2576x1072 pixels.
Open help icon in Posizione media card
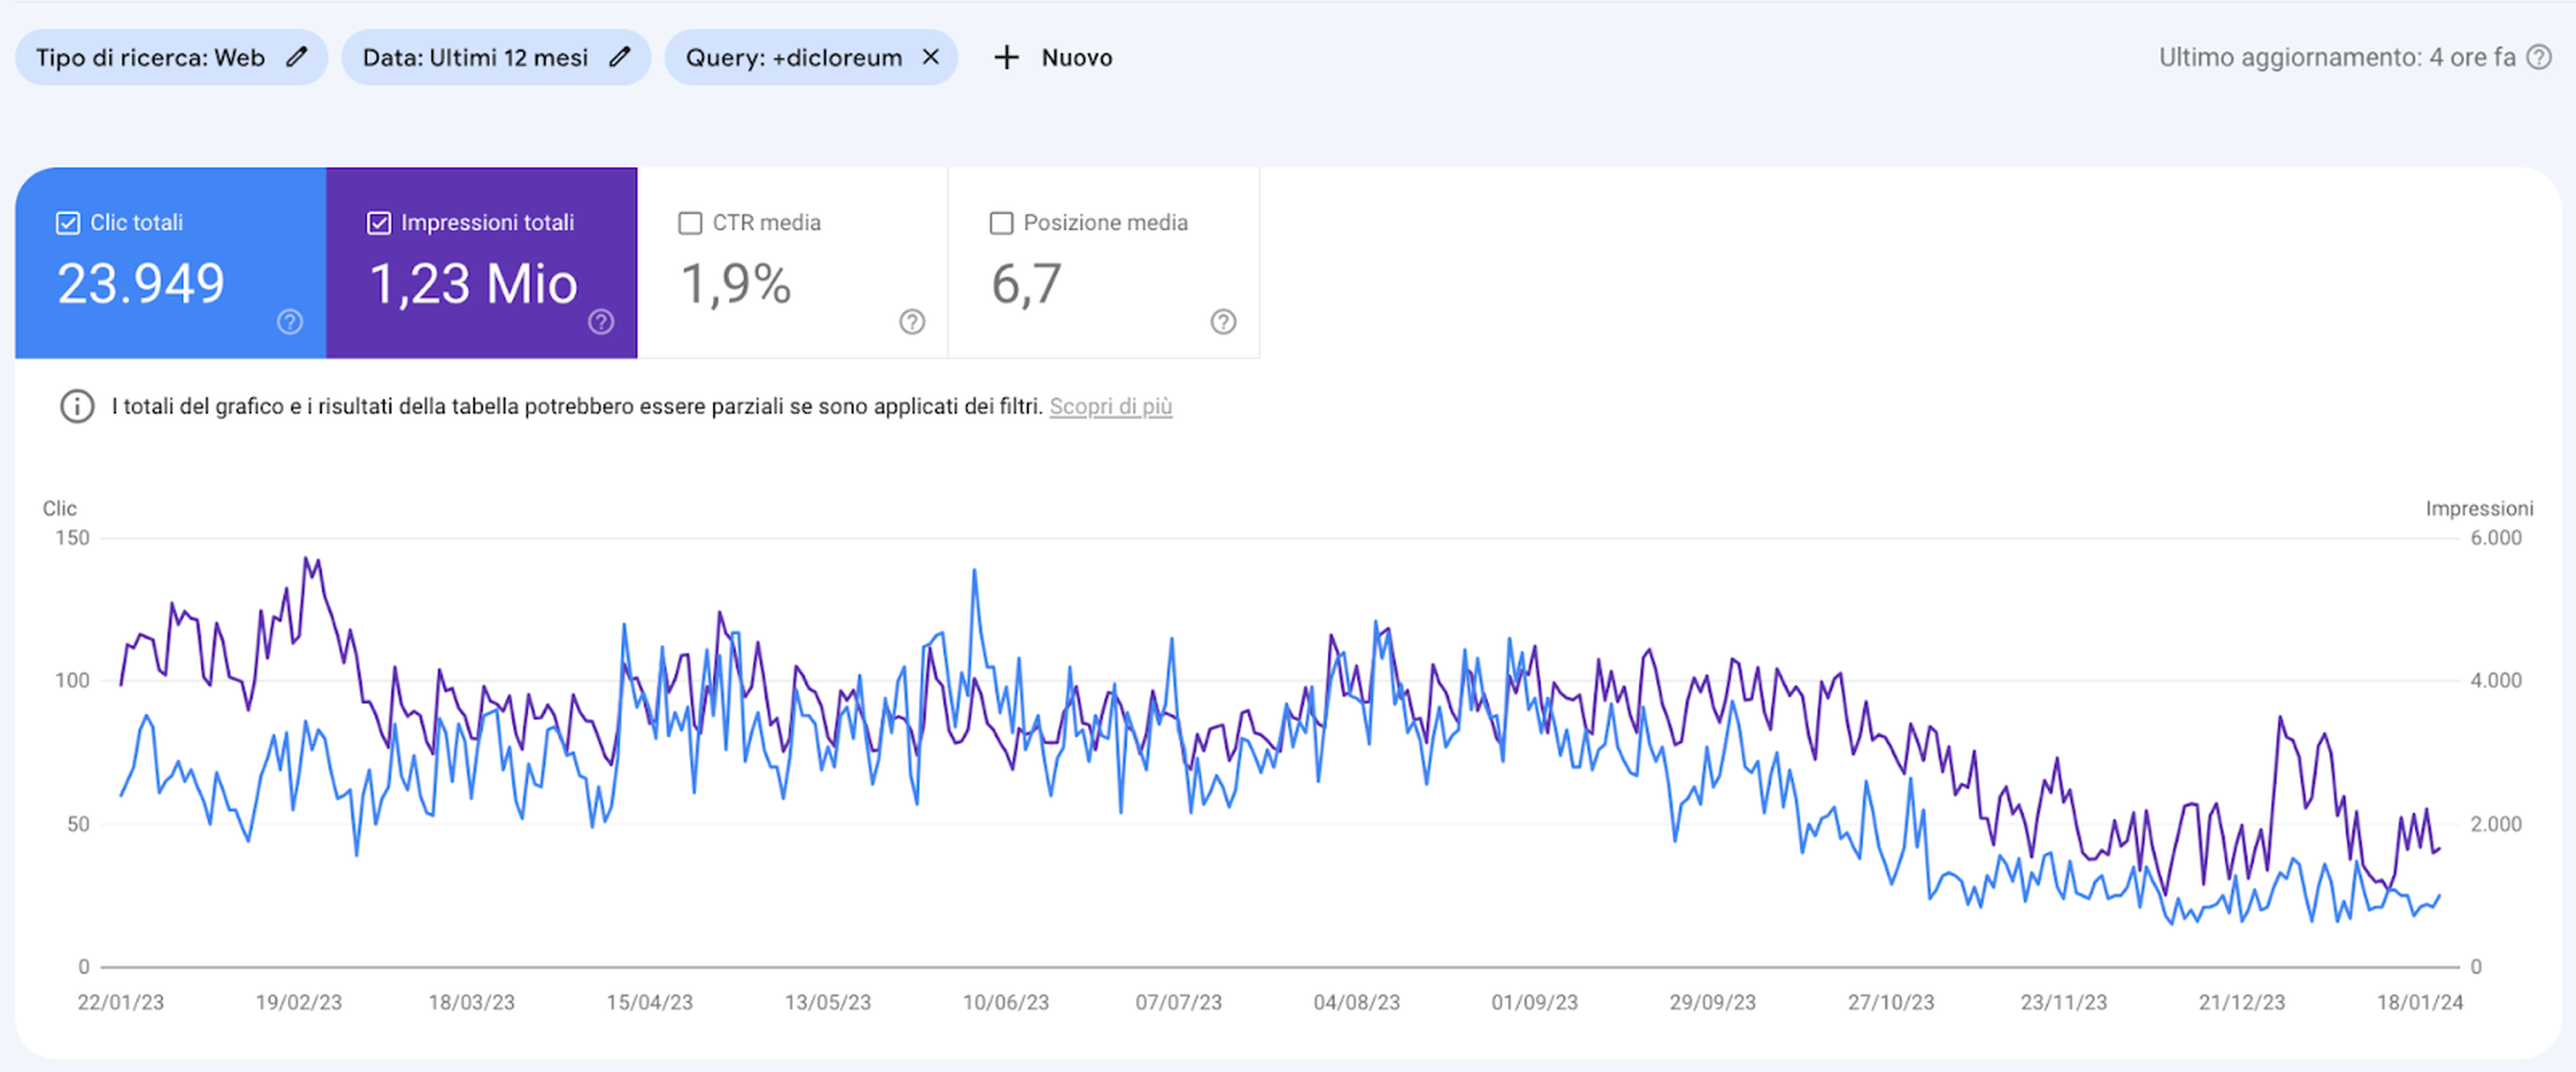tap(1223, 322)
